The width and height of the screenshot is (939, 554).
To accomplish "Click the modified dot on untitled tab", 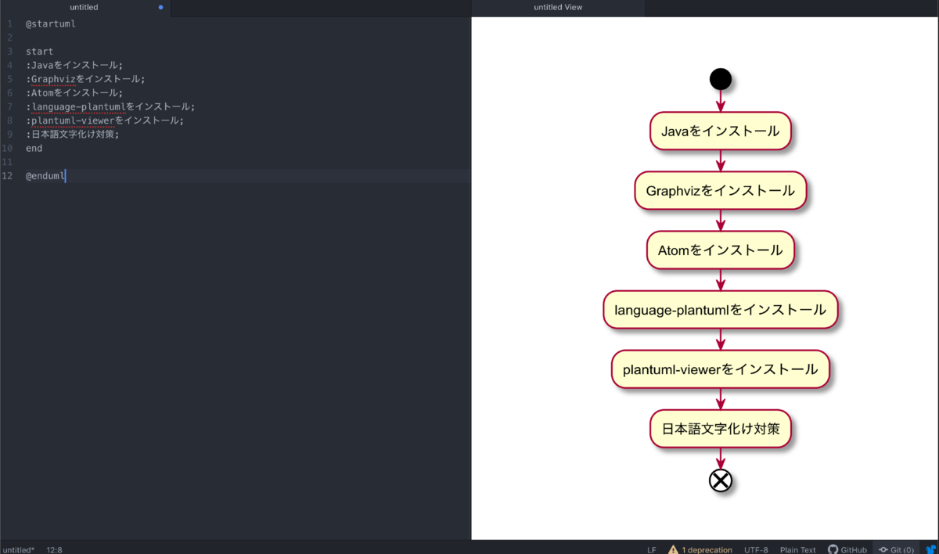I will 161,8.
